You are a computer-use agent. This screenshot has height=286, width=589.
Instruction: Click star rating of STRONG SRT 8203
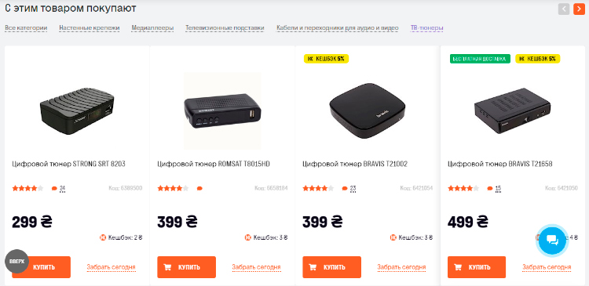tap(27, 188)
